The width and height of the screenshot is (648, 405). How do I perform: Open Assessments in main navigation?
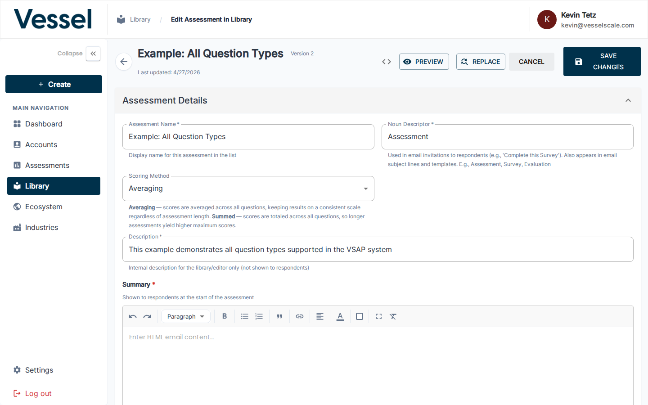pyautogui.click(x=54, y=165)
